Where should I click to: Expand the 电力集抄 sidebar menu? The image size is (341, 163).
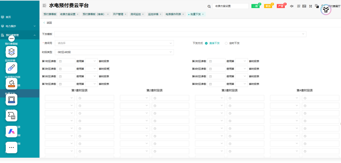pyautogui.click(x=35, y=26)
